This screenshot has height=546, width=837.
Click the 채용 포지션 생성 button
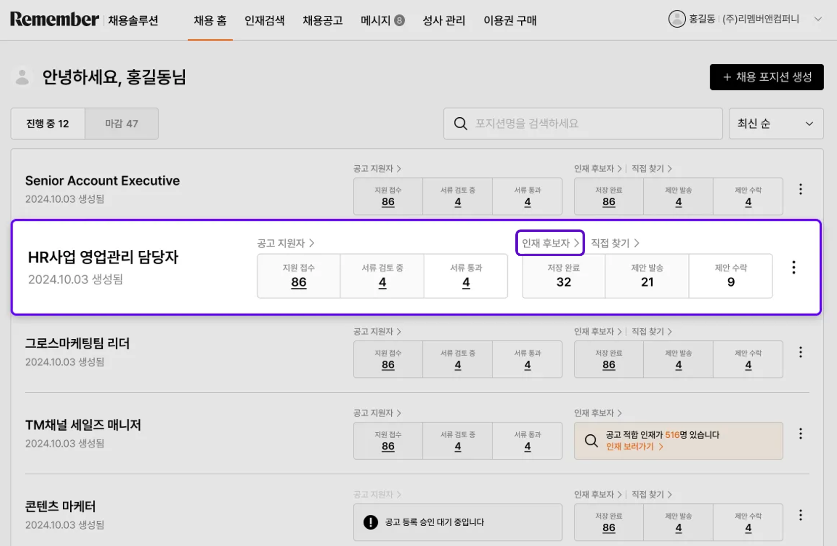pos(767,77)
